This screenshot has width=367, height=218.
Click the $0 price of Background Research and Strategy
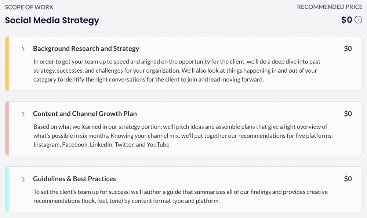coord(348,48)
